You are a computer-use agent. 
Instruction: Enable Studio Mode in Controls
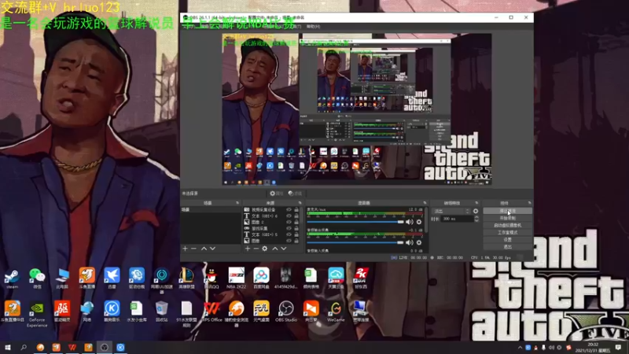(507, 232)
